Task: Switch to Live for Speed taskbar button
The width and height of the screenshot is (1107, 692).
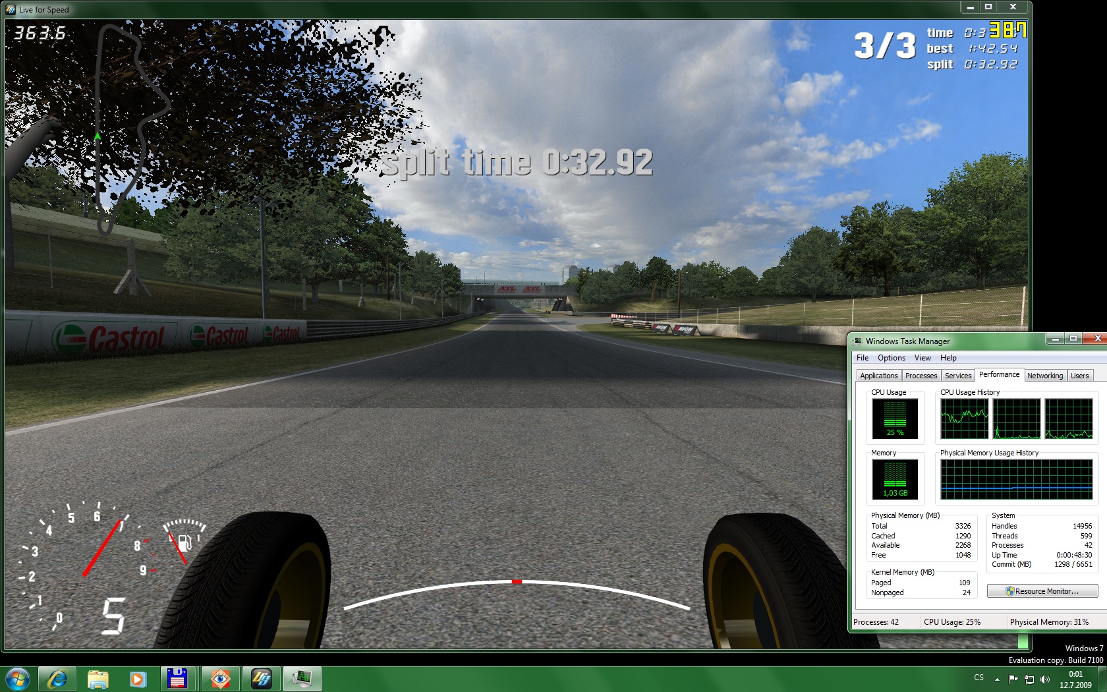Action: click(x=261, y=678)
